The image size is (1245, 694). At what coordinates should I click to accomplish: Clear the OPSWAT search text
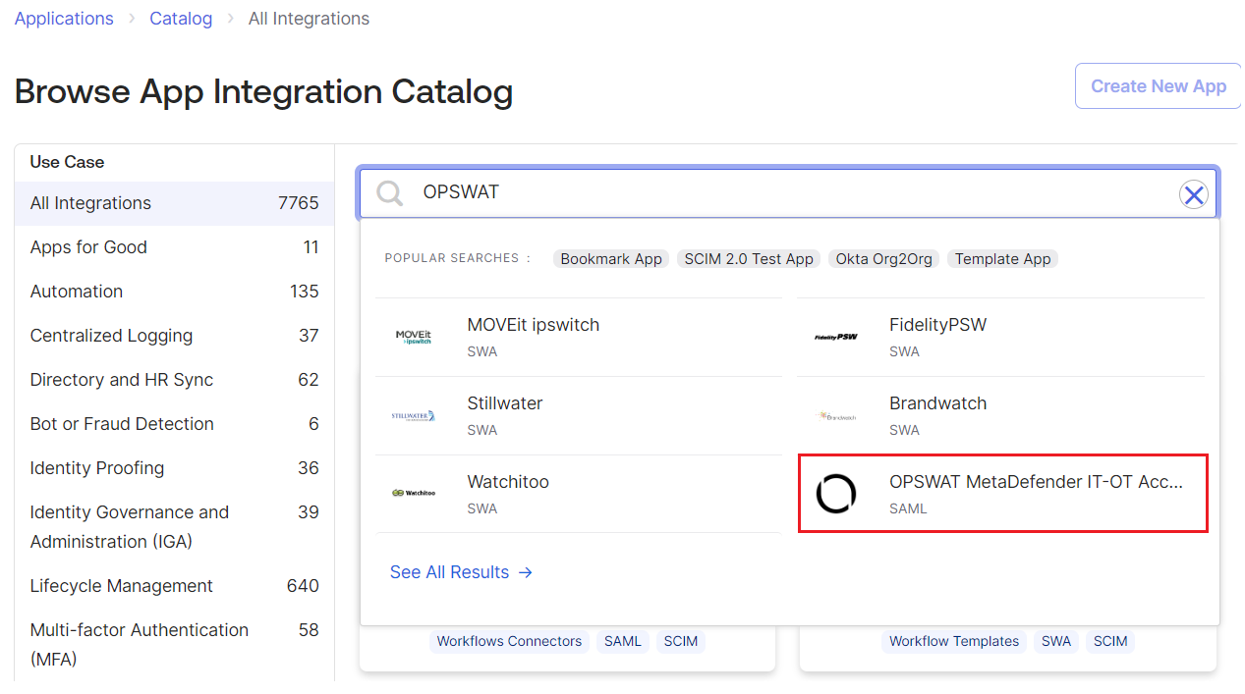(x=1193, y=194)
